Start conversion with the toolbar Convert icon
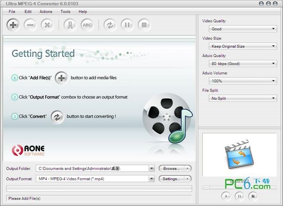The image size is (283, 206). pyautogui.click(x=110, y=25)
